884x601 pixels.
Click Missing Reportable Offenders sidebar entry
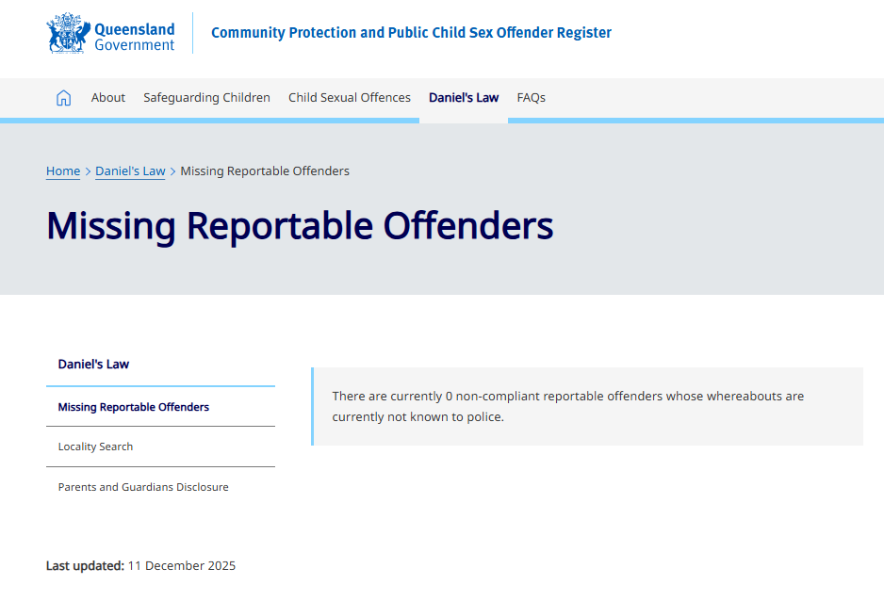[x=133, y=406]
